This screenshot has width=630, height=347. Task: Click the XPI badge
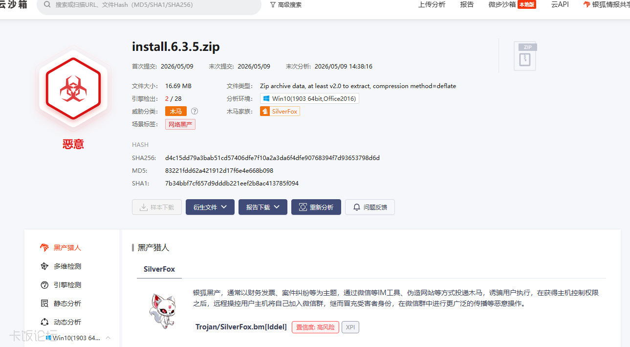pyautogui.click(x=350, y=327)
